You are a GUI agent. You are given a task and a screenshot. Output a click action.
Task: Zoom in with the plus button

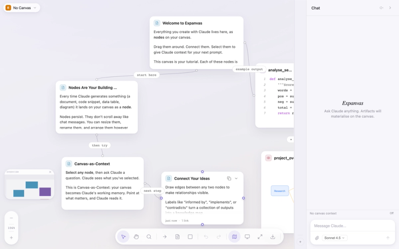pyautogui.click(x=11, y=237)
